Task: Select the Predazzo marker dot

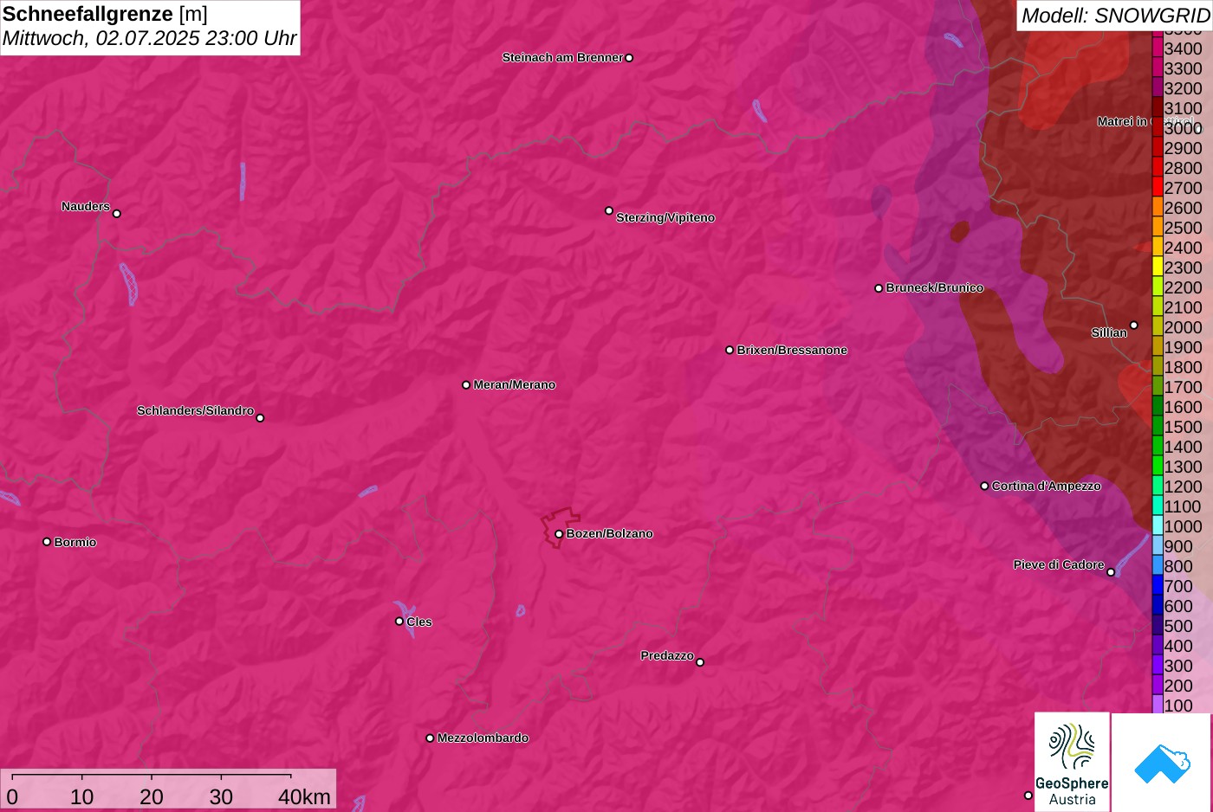Action: click(x=700, y=662)
